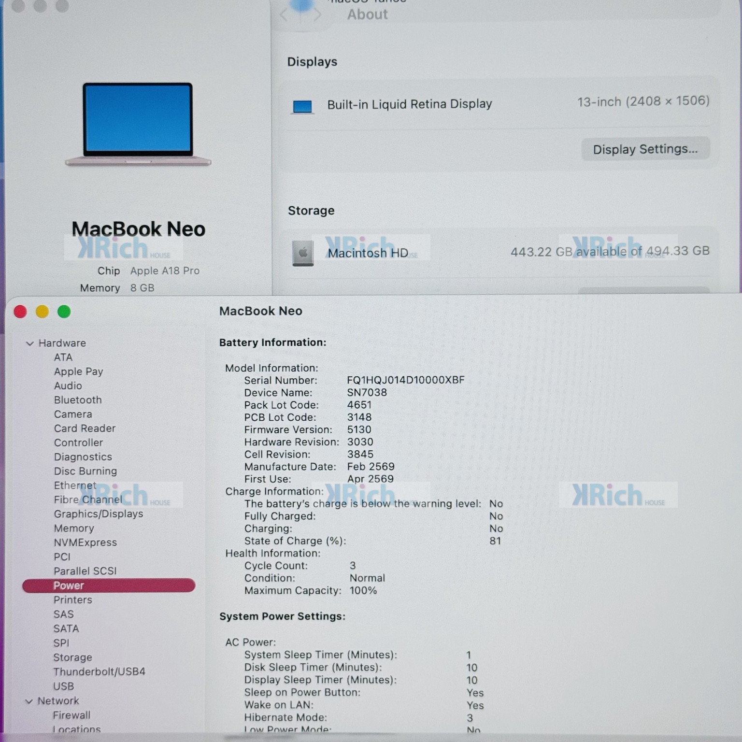
Task: Select Card Reader in sidebar
Action: point(85,428)
